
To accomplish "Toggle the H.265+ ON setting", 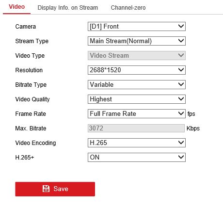I will pyautogui.click(x=137, y=157).
